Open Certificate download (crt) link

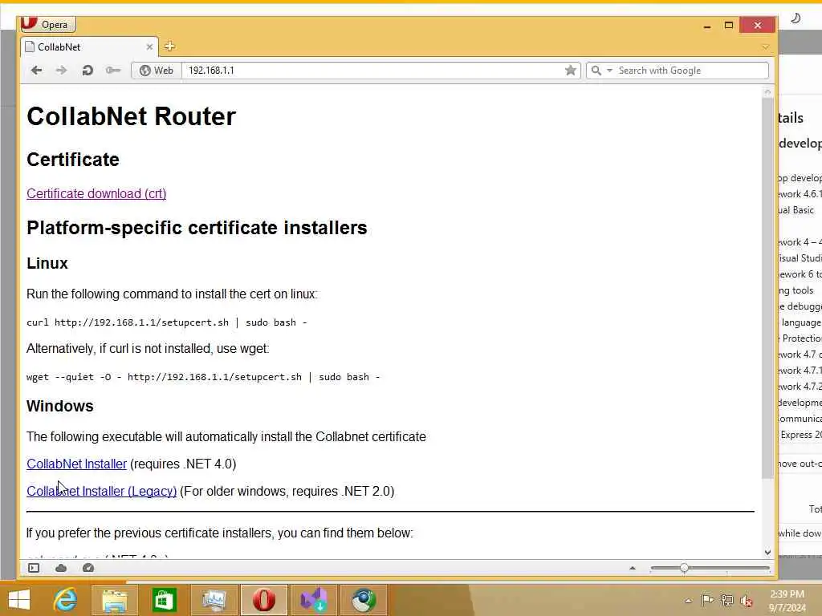pos(96,194)
